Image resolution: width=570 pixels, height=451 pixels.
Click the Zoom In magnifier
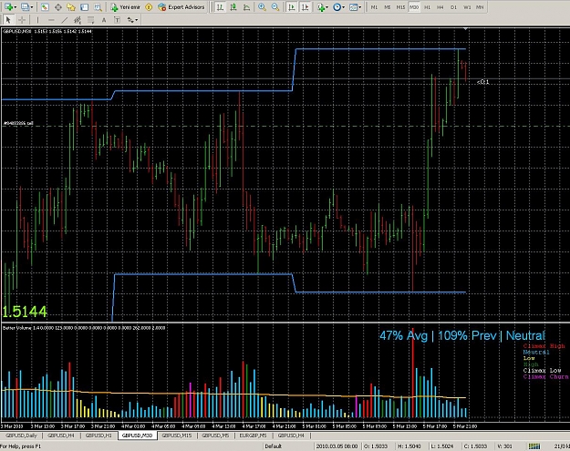pyautogui.click(x=262, y=7)
